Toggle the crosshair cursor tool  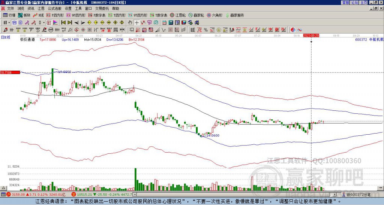click(136, 23)
